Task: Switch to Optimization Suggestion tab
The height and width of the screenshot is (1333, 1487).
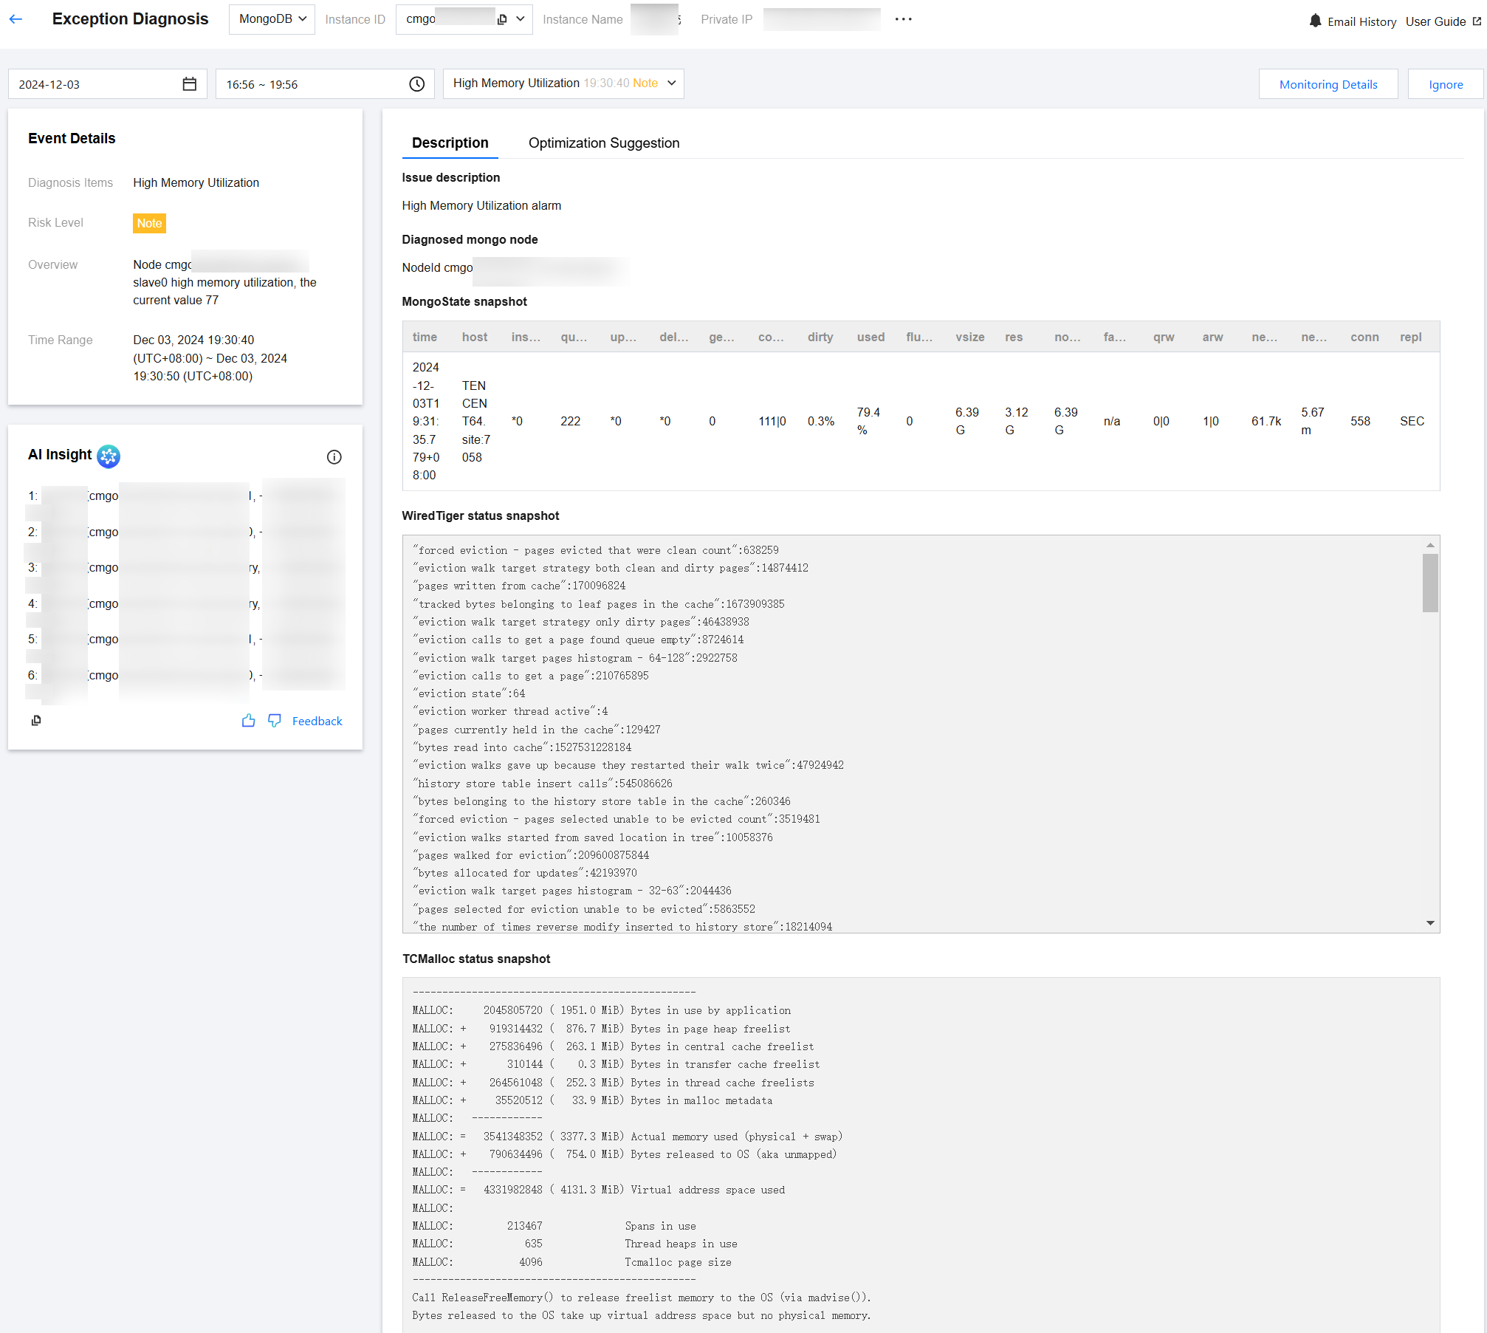Action: point(603,143)
